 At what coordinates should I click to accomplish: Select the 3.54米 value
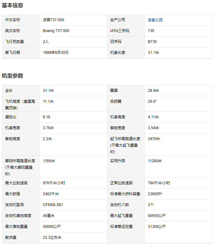click(x=153, y=128)
